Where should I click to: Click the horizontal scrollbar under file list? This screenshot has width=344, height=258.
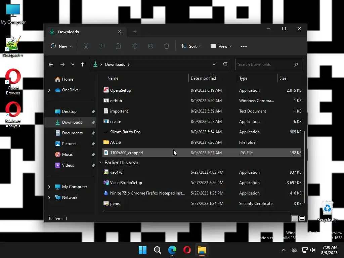pyautogui.click(x=196, y=212)
